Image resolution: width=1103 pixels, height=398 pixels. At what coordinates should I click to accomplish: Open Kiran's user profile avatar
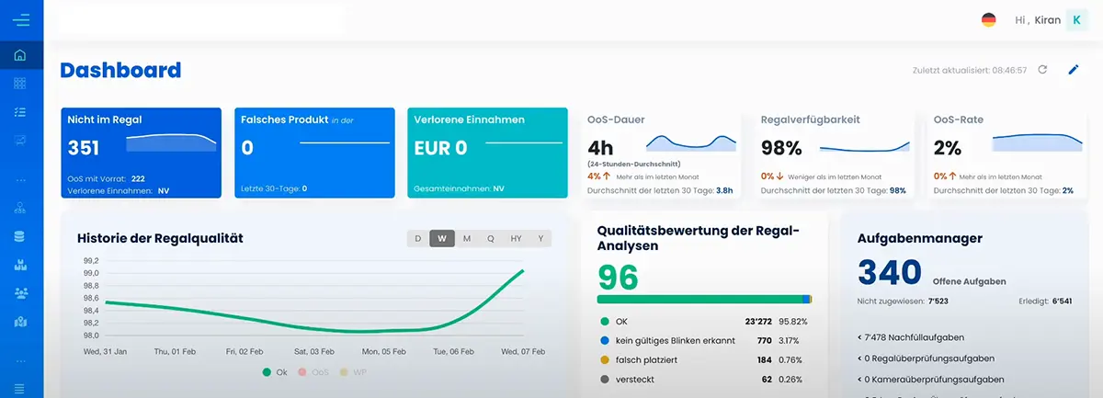[x=1076, y=19]
